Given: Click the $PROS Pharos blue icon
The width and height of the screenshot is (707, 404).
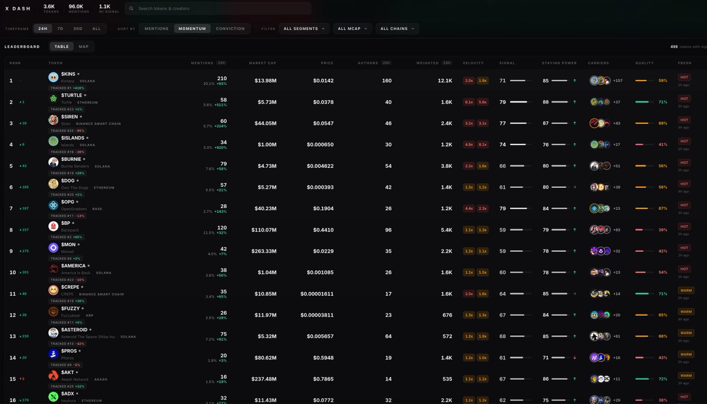Looking at the screenshot, I should 54,354.
